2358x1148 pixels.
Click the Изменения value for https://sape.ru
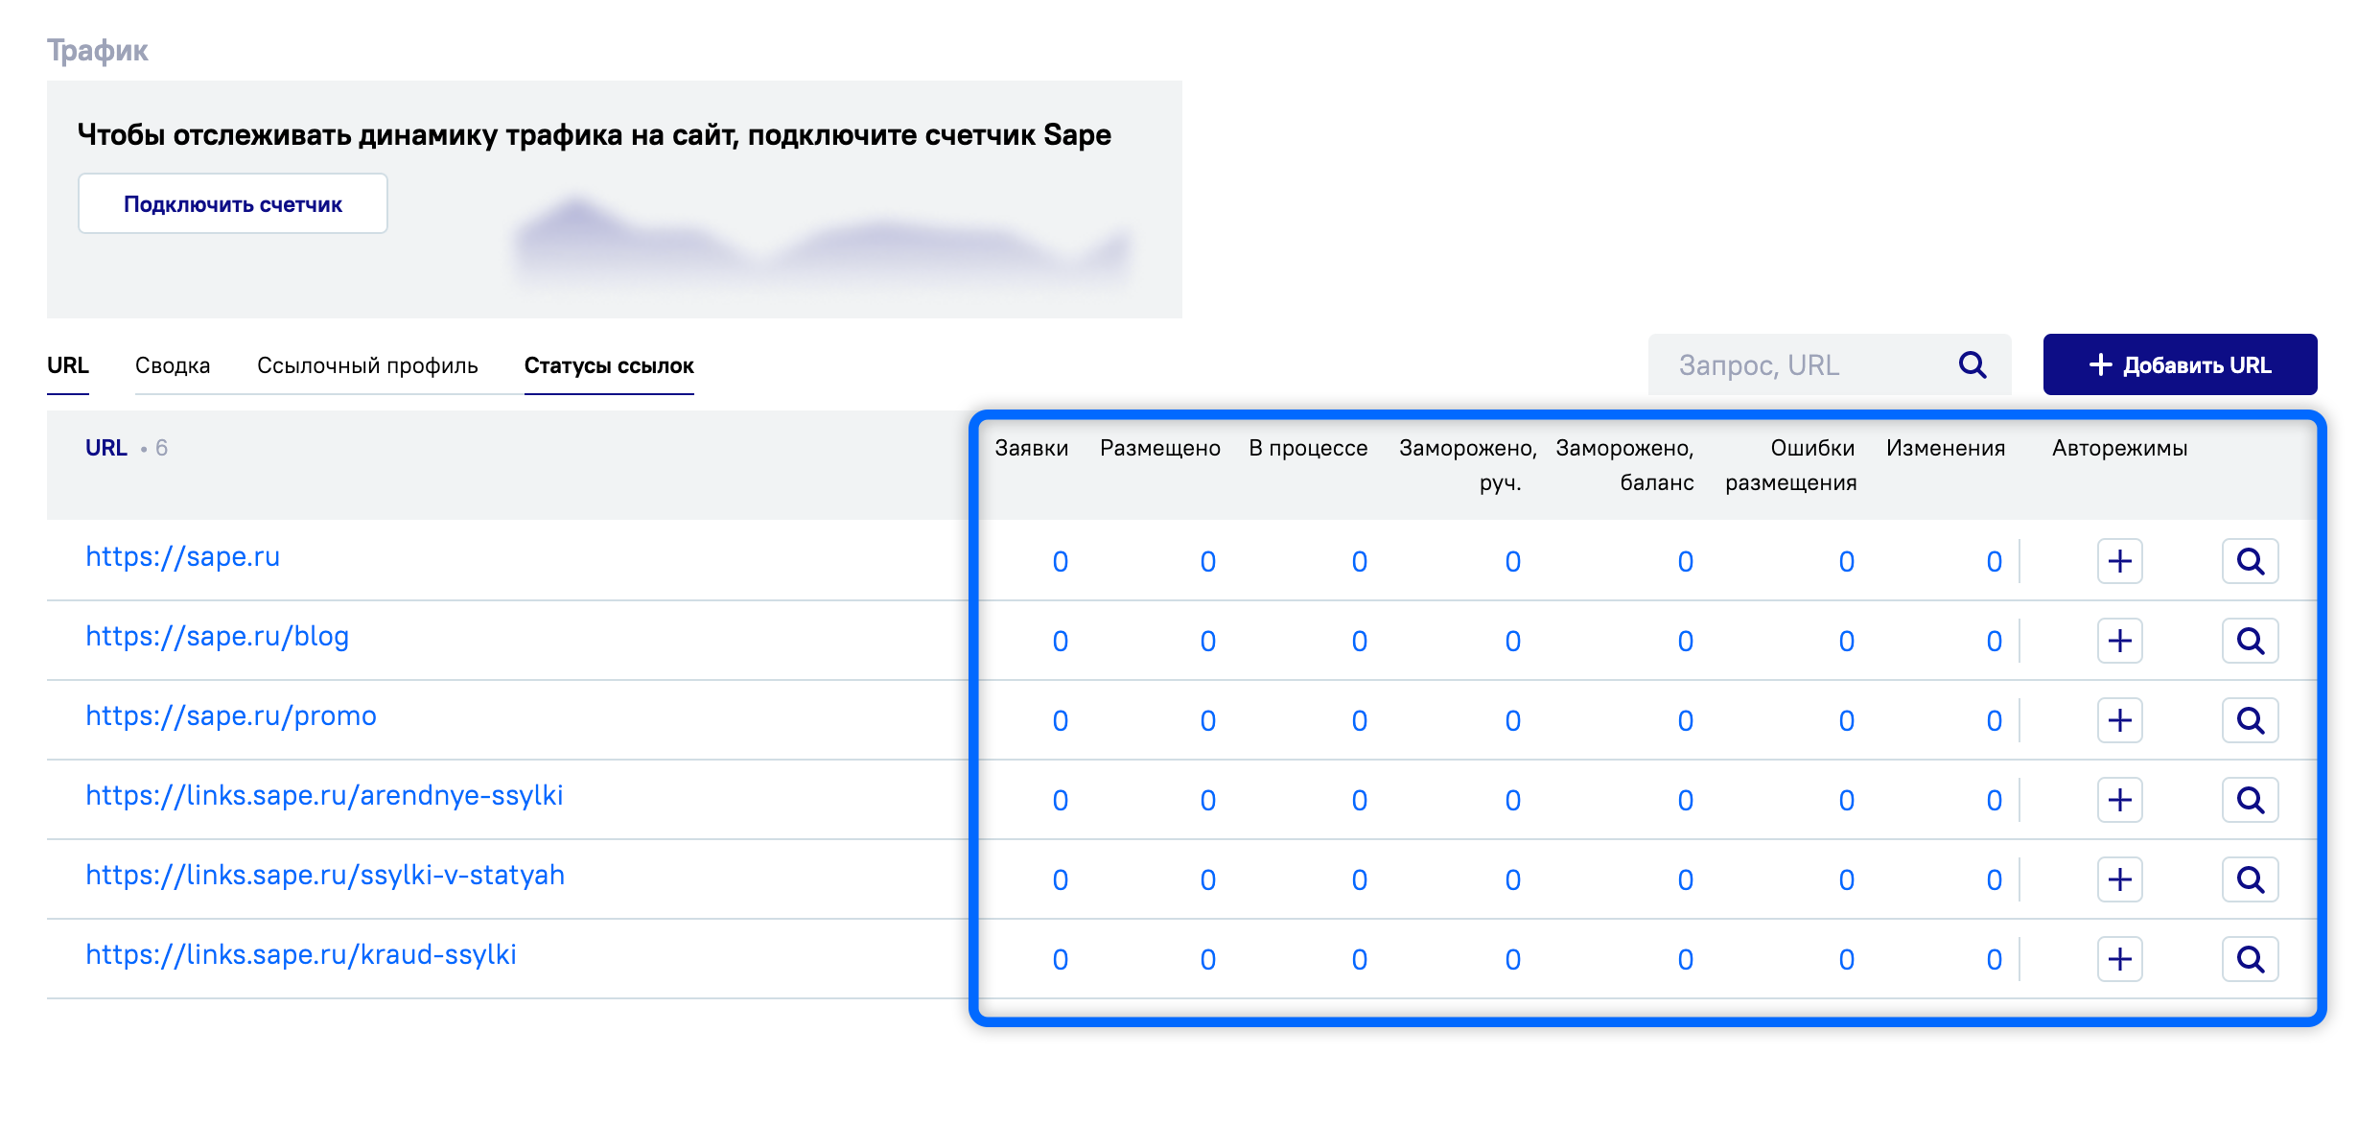[x=1994, y=561]
